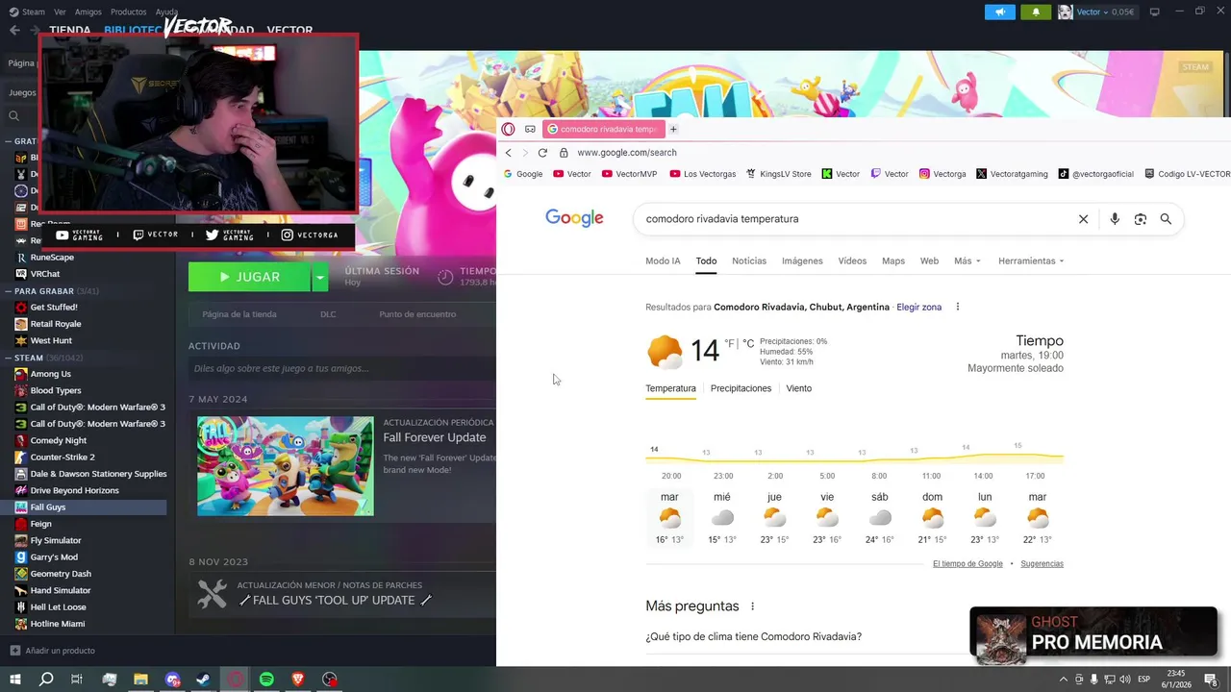
Task: Switch to the Noticias search tab
Action: pyautogui.click(x=749, y=260)
